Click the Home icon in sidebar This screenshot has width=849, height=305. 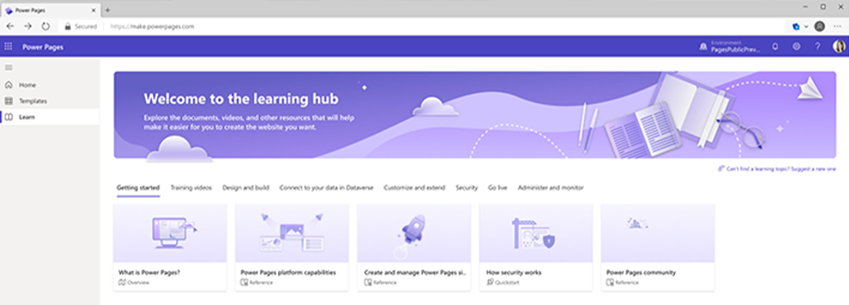[9, 85]
